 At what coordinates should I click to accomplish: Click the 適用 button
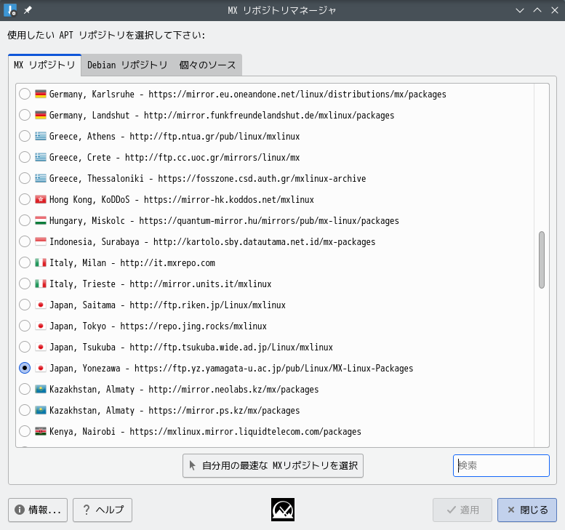pos(462,510)
